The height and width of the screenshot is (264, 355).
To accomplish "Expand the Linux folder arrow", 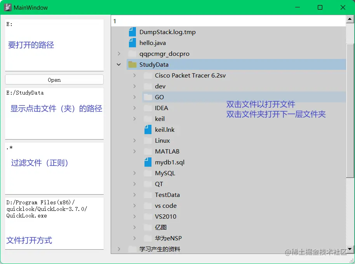I will [134, 141].
